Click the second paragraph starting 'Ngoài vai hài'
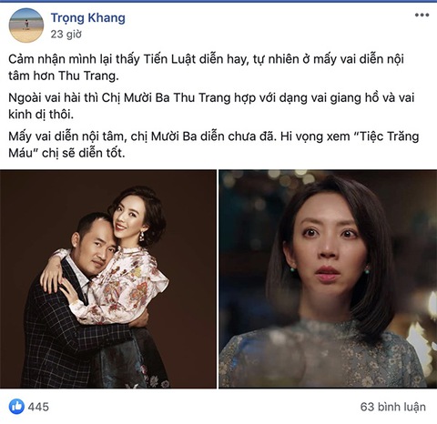 coord(211,106)
